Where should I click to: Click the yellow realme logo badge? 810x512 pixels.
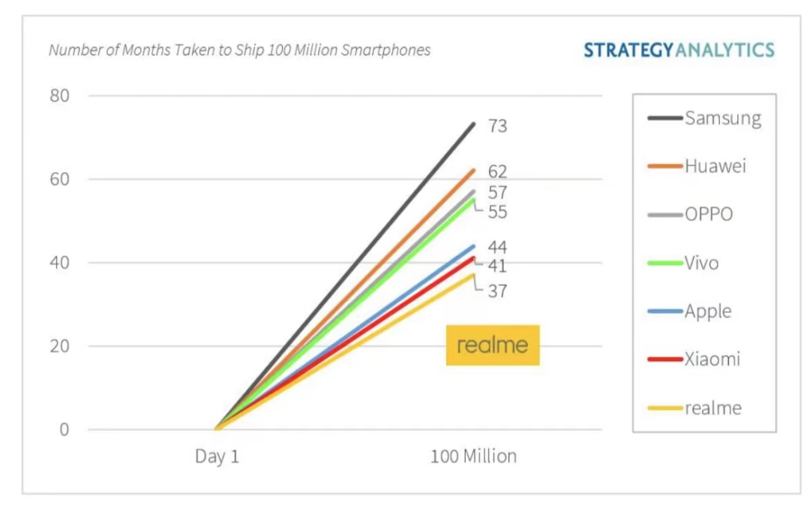click(x=493, y=345)
